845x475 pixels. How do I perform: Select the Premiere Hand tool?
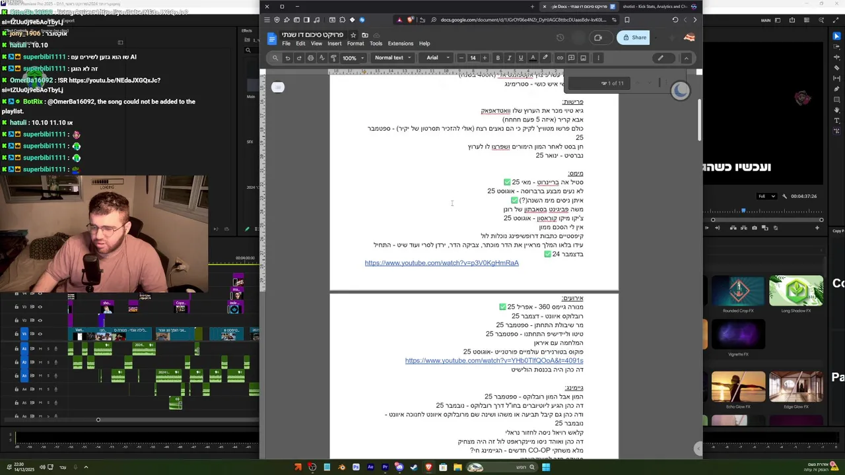click(x=836, y=110)
